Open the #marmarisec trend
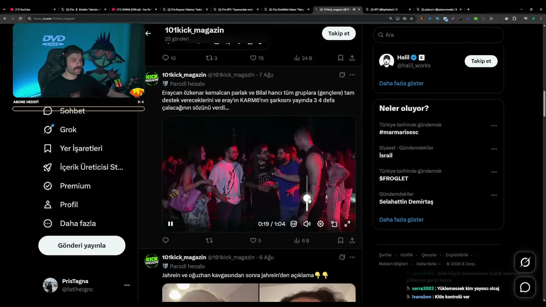 399,132
